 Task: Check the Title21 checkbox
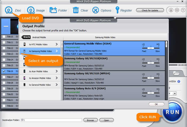4,100
